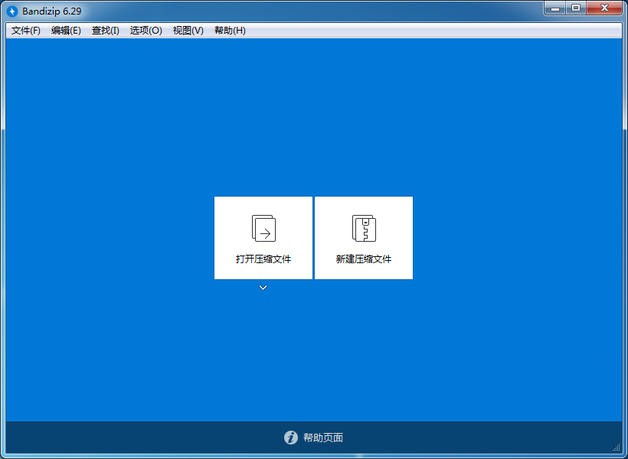Open the 查找(I) menu
Screen dimensions: 628x459
(x=106, y=31)
